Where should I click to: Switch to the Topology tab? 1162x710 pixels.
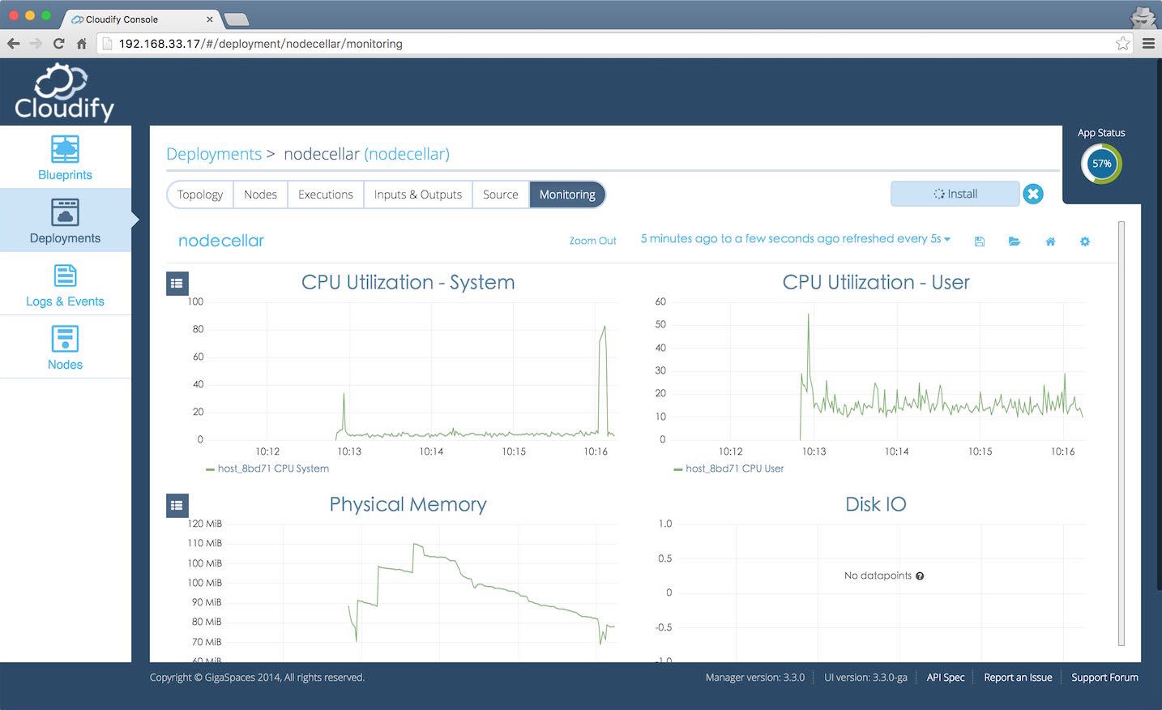click(x=200, y=195)
